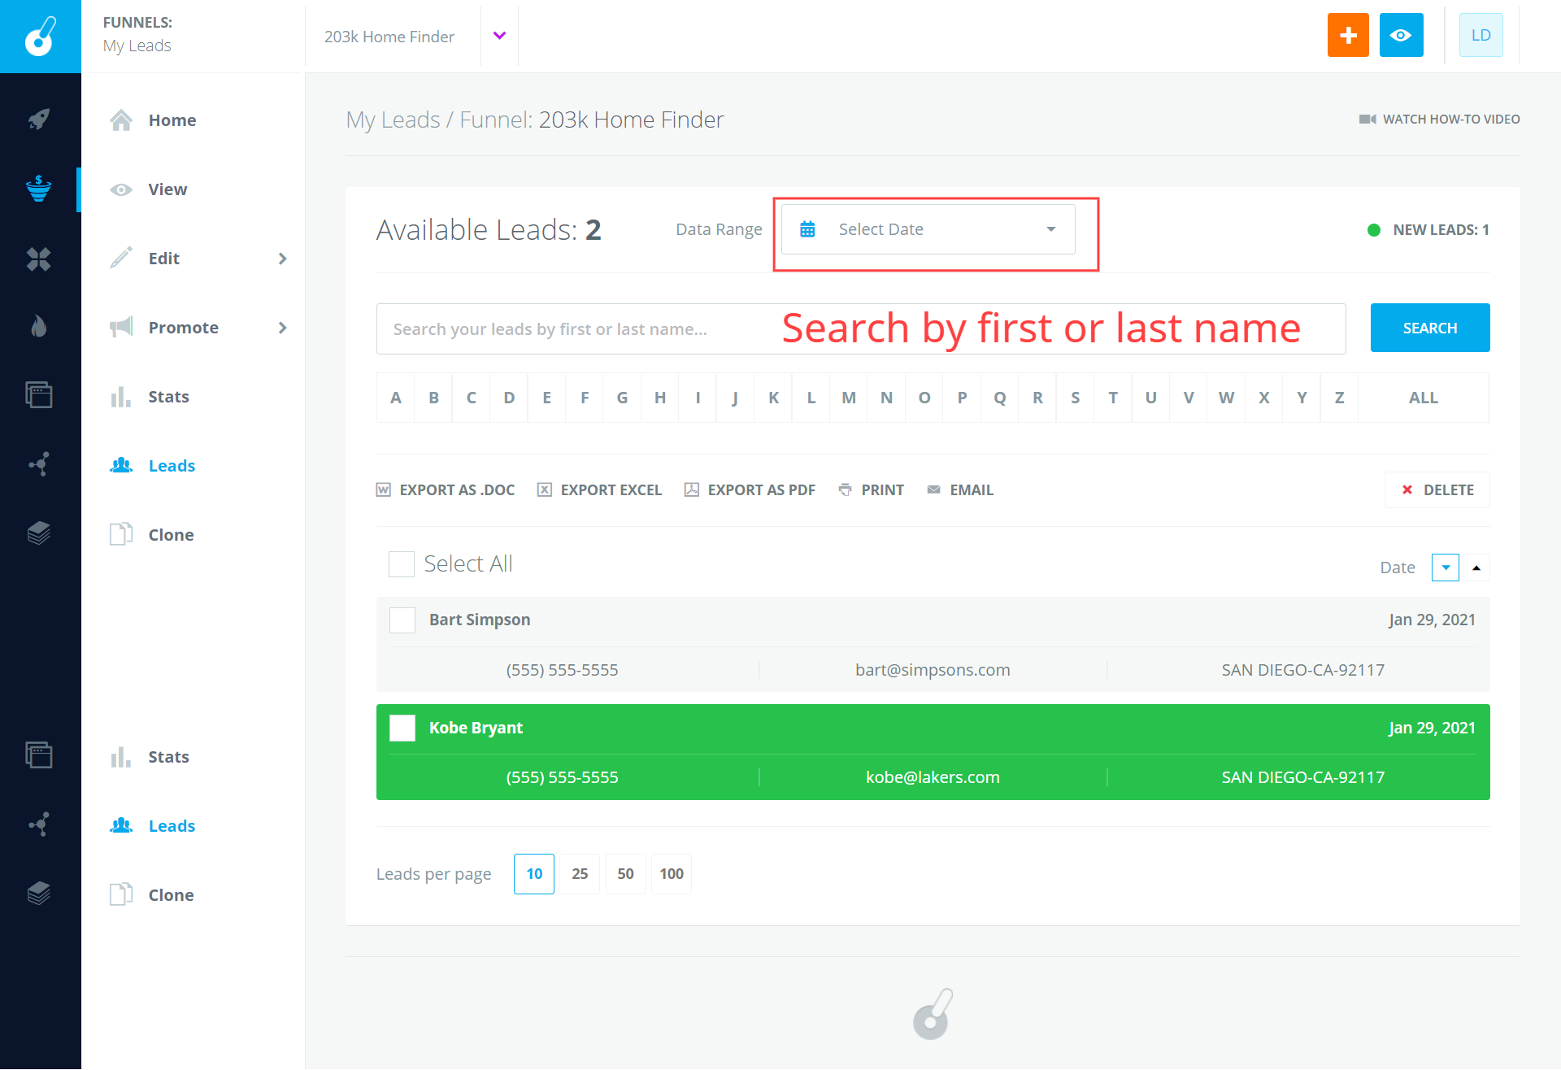Click 203k Home Finder funnel name
The image size is (1561, 1070).
(x=389, y=37)
